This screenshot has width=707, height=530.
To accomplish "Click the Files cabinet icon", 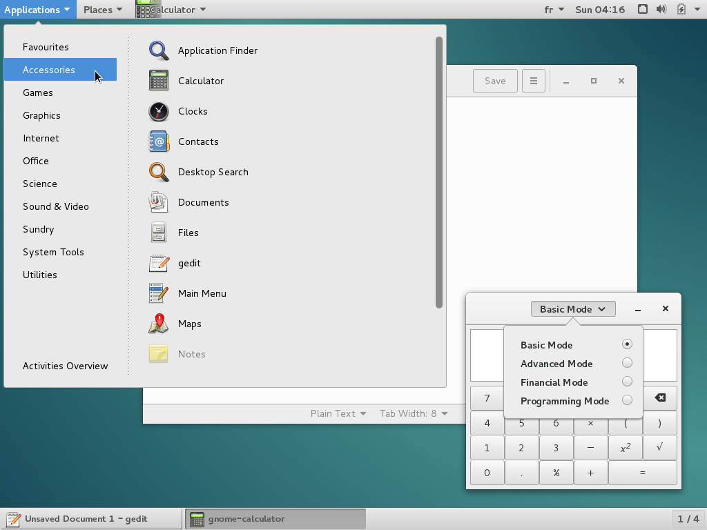I will (x=159, y=233).
